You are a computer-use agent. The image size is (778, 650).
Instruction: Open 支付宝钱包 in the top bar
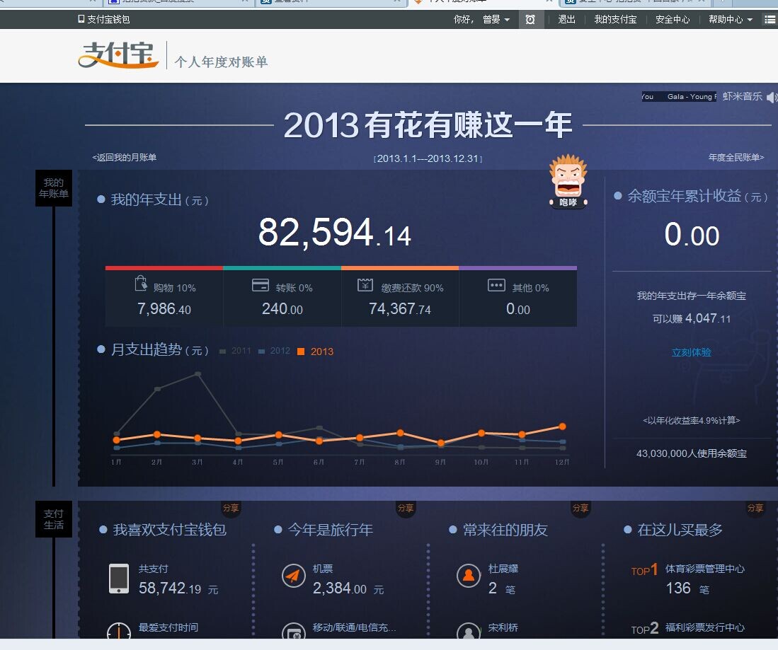103,19
